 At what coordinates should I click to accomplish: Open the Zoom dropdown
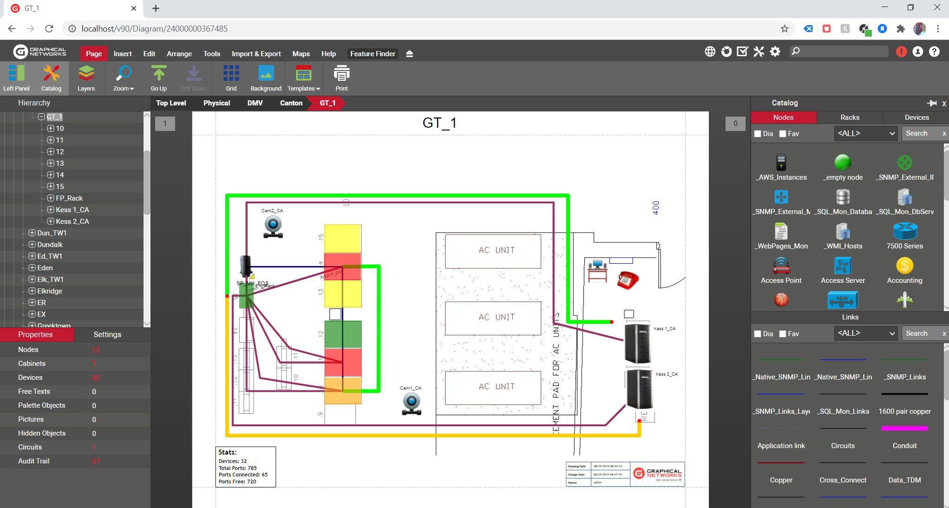click(x=124, y=78)
